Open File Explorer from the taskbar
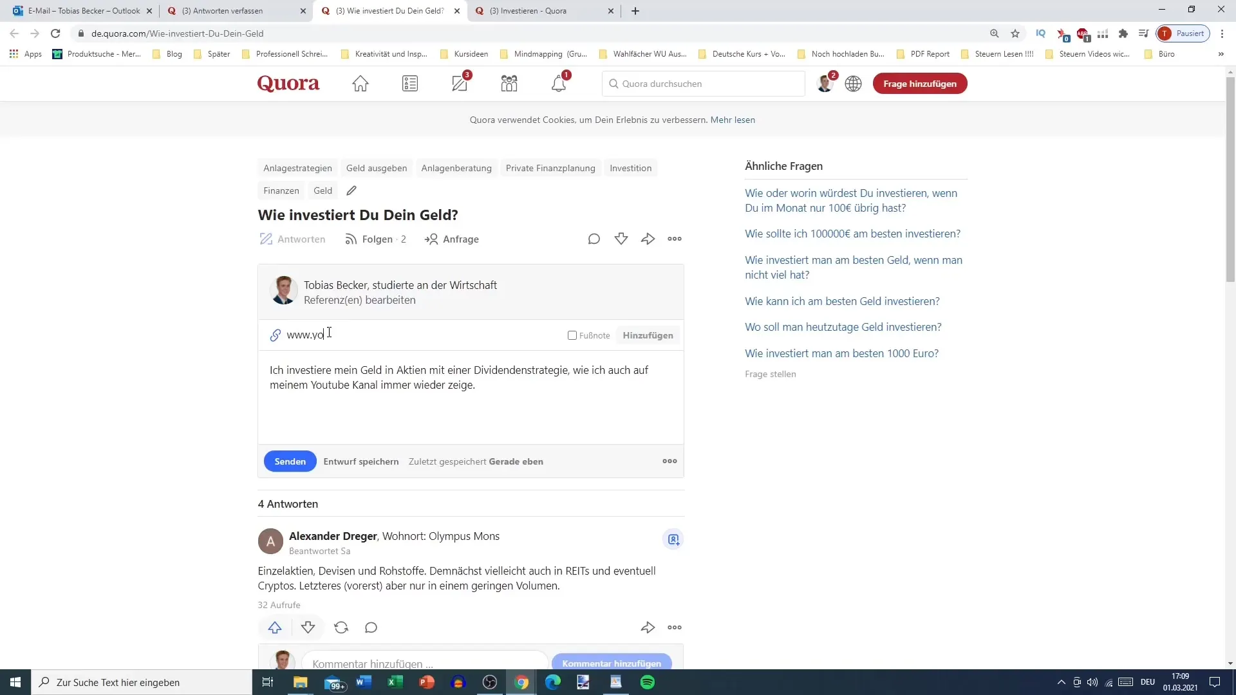This screenshot has height=695, width=1236. pyautogui.click(x=301, y=682)
